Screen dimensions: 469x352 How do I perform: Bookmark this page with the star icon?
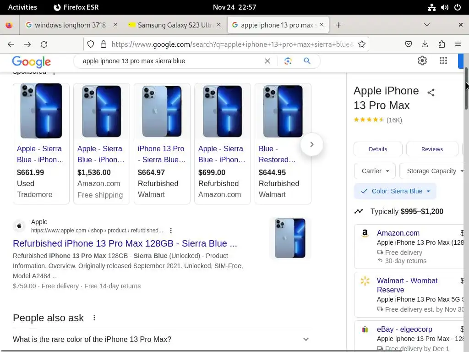[x=362, y=44]
